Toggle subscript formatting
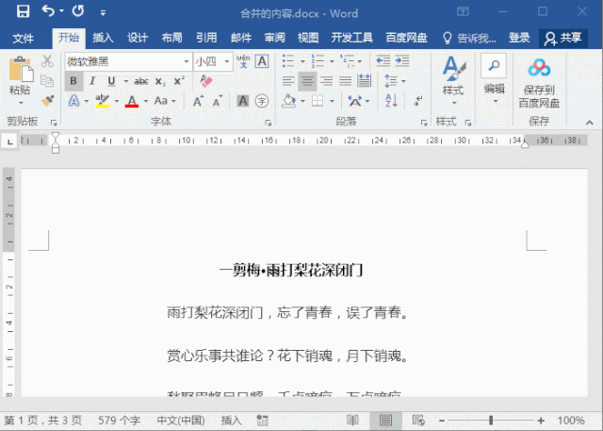This screenshot has height=431, width=603. (160, 81)
